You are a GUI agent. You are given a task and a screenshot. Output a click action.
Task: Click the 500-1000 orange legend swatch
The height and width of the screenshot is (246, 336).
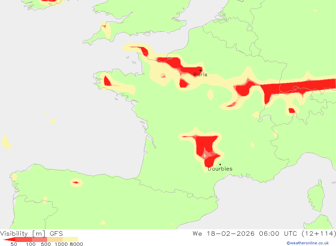55,239
